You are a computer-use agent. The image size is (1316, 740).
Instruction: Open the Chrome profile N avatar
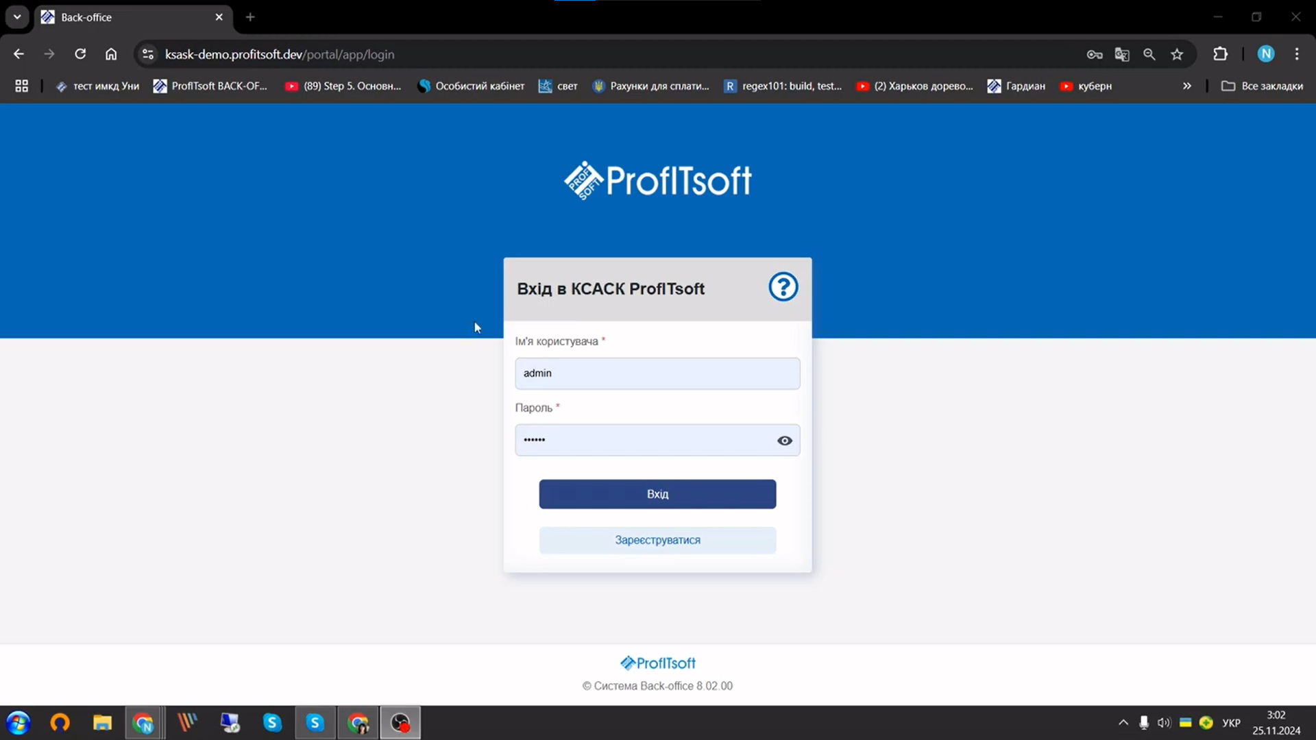point(1266,54)
